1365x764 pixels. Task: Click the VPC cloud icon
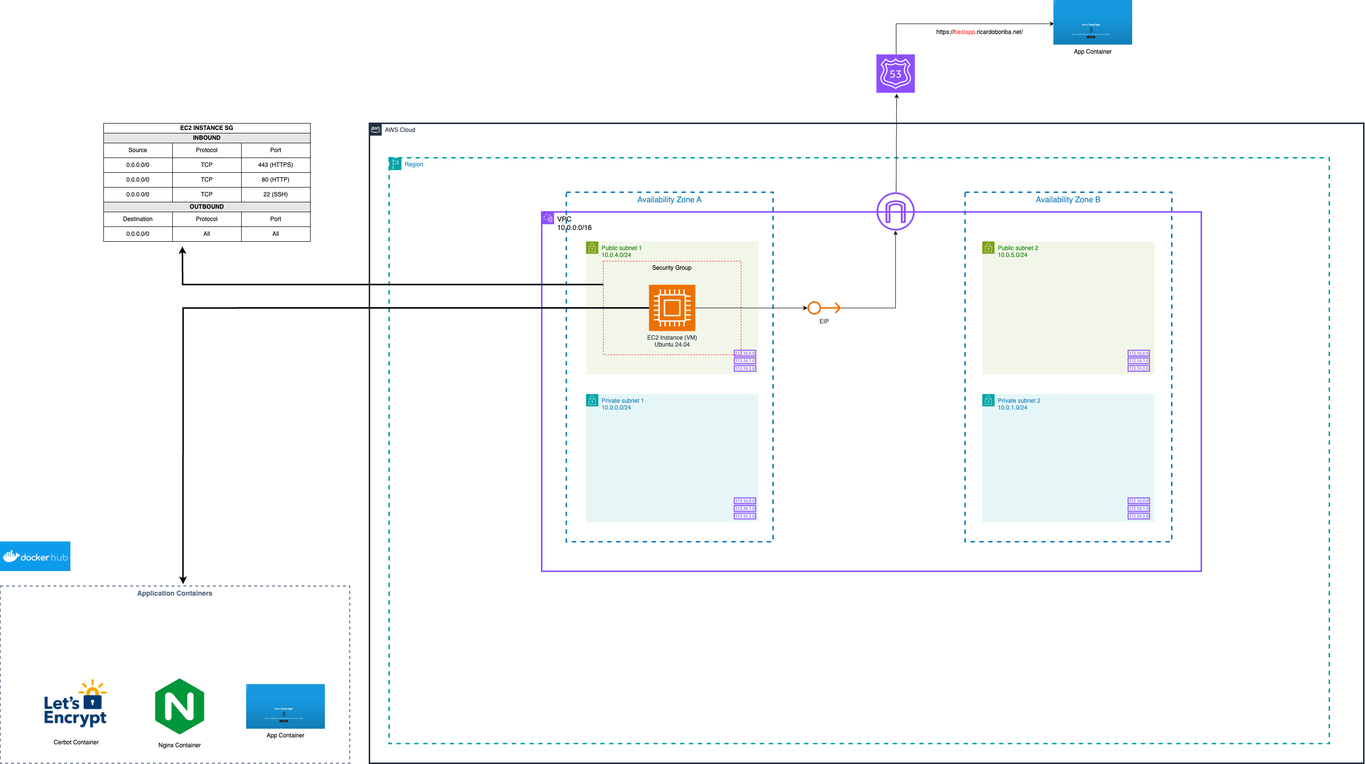(548, 218)
